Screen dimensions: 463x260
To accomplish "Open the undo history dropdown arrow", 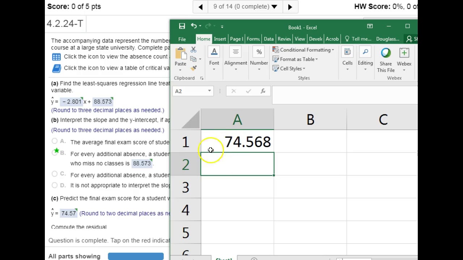I will tap(200, 26).
